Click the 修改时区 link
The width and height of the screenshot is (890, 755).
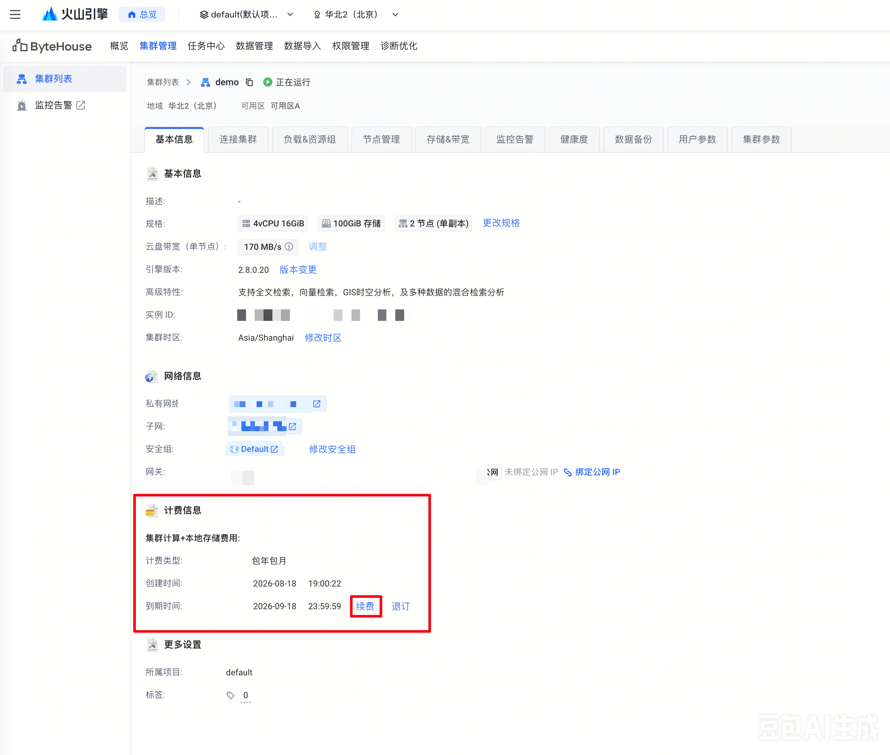pyautogui.click(x=323, y=338)
